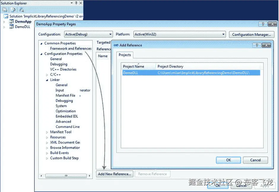Select Linker Optimization item
The width and height of the screenshot is (279, 192).
tap(66, 111)
